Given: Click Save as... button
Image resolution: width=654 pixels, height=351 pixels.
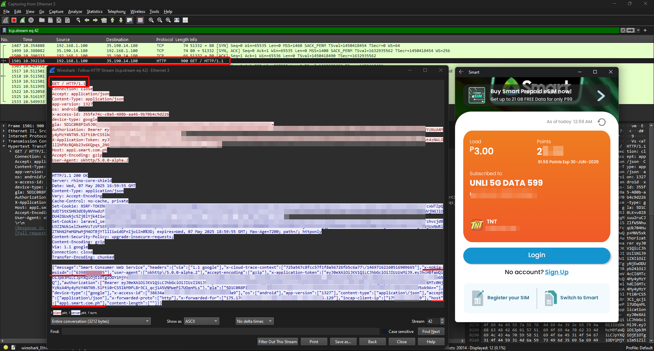Looking at the screenshot, I should coord(343,341).
